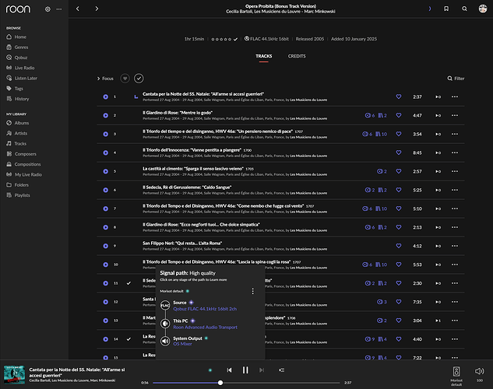Open the volume control speaker icon
Screen dimensions: 493x389
pos(480,371)
